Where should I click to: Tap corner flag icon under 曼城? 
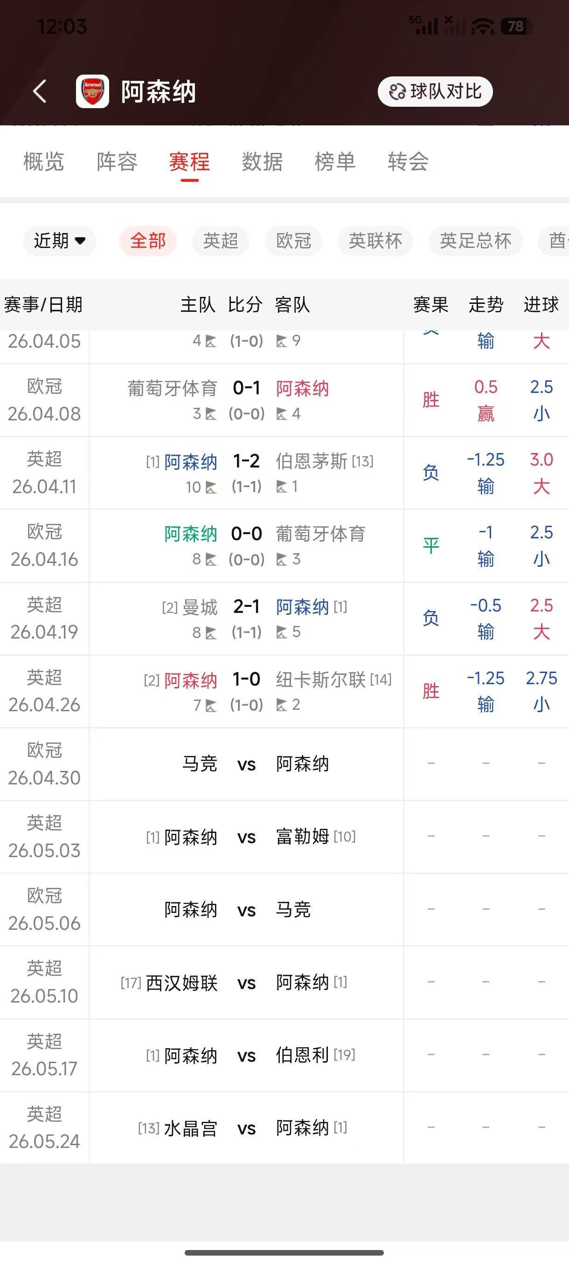pos(211,633)
